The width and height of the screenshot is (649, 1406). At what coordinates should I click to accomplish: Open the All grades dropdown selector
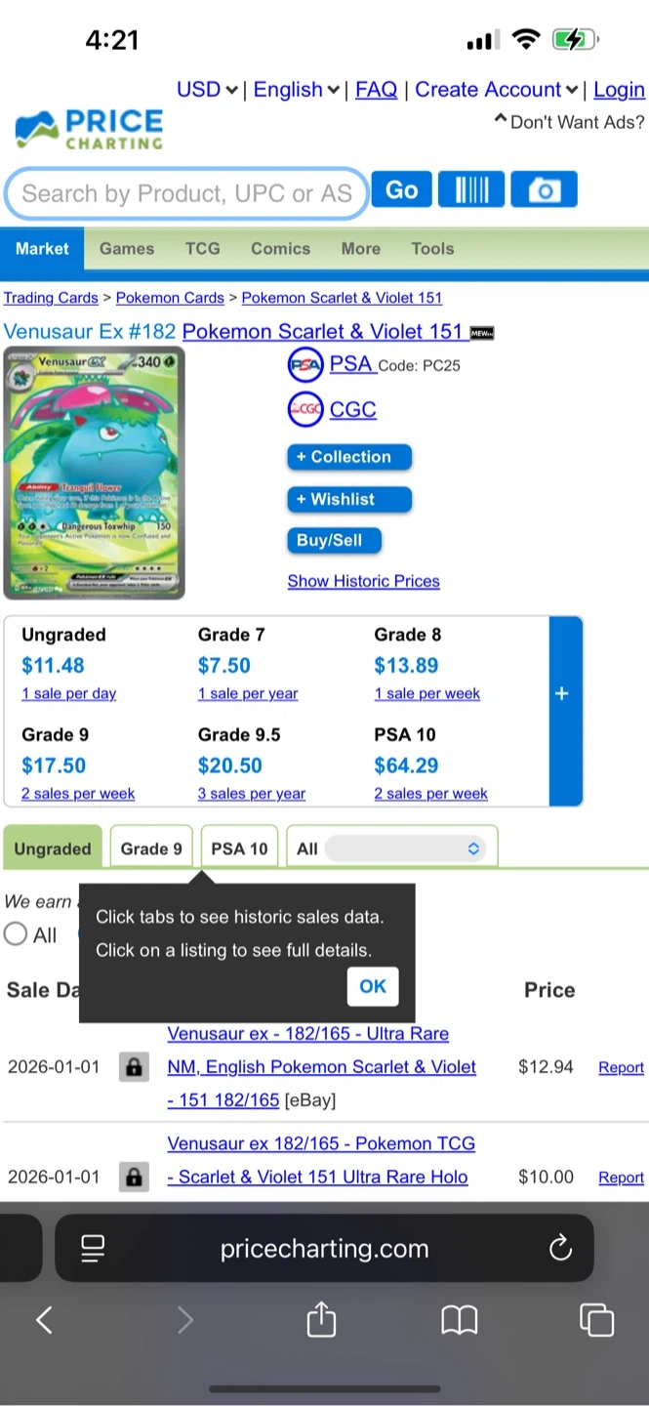(x=404, y=848)
